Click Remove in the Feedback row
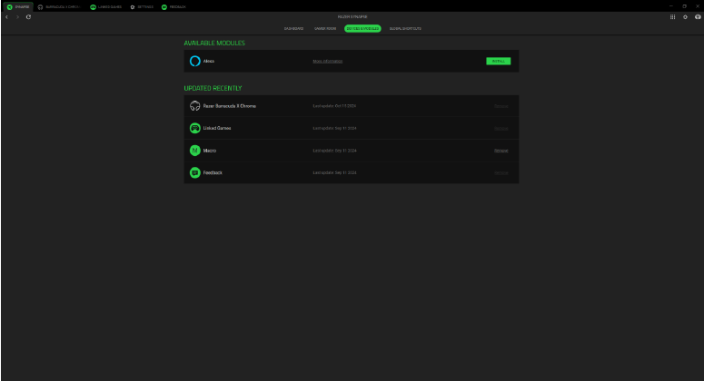The width and height of the screenshot is (704, 381). 501,173
